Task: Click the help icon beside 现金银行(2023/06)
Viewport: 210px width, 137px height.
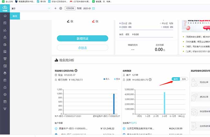Action: click(x=76, y=71)
